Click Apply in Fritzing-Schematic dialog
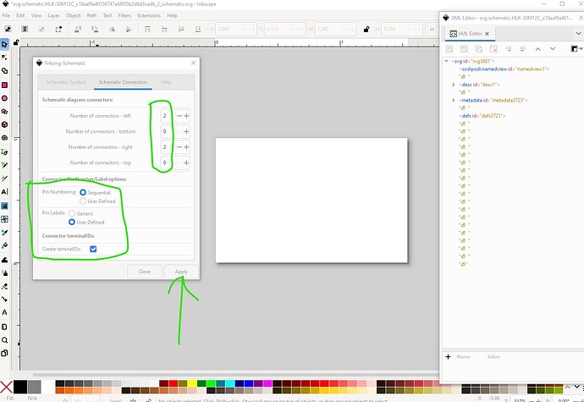This screenshot has height=402, width=584. [181, 272]
